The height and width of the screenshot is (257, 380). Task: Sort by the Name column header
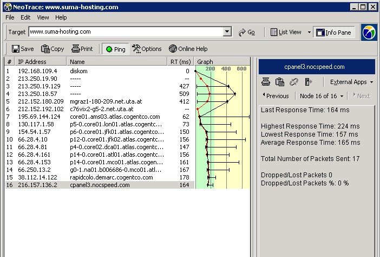tap(117, 62)
